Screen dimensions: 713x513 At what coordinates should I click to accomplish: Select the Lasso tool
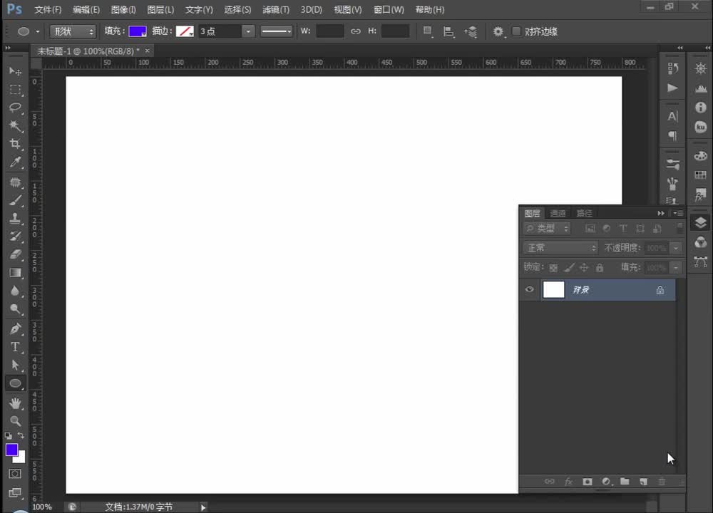[x=15, y=108]
